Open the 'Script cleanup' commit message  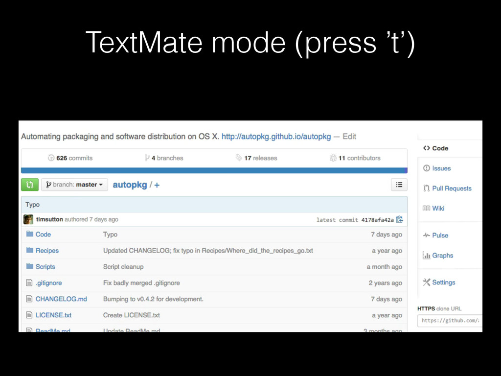tap(123, 267)
